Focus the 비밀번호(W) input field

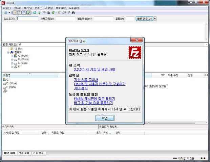click(103, 19)
